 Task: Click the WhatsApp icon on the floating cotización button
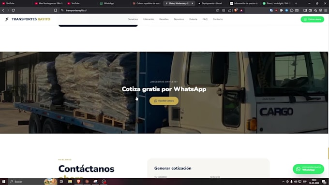(298, 169)
